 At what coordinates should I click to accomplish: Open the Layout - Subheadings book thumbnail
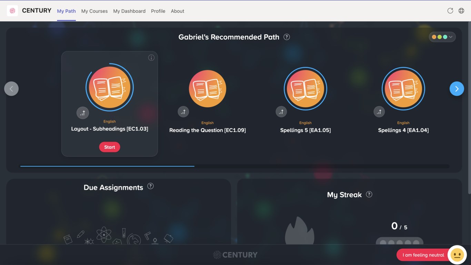click(110, 87)
